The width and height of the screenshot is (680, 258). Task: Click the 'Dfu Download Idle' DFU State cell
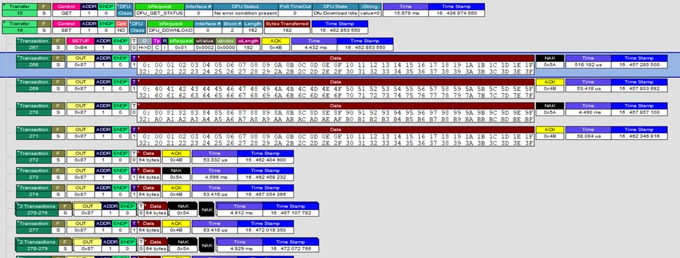(x=335, y=14)
